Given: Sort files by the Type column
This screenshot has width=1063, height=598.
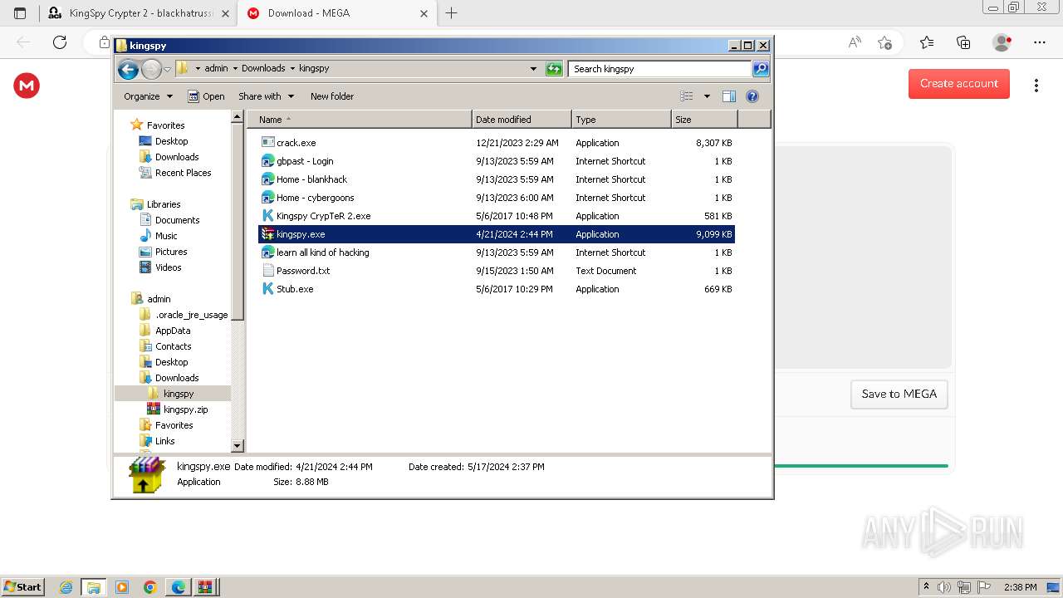Looking at the screenshot, I should point(621,120).
